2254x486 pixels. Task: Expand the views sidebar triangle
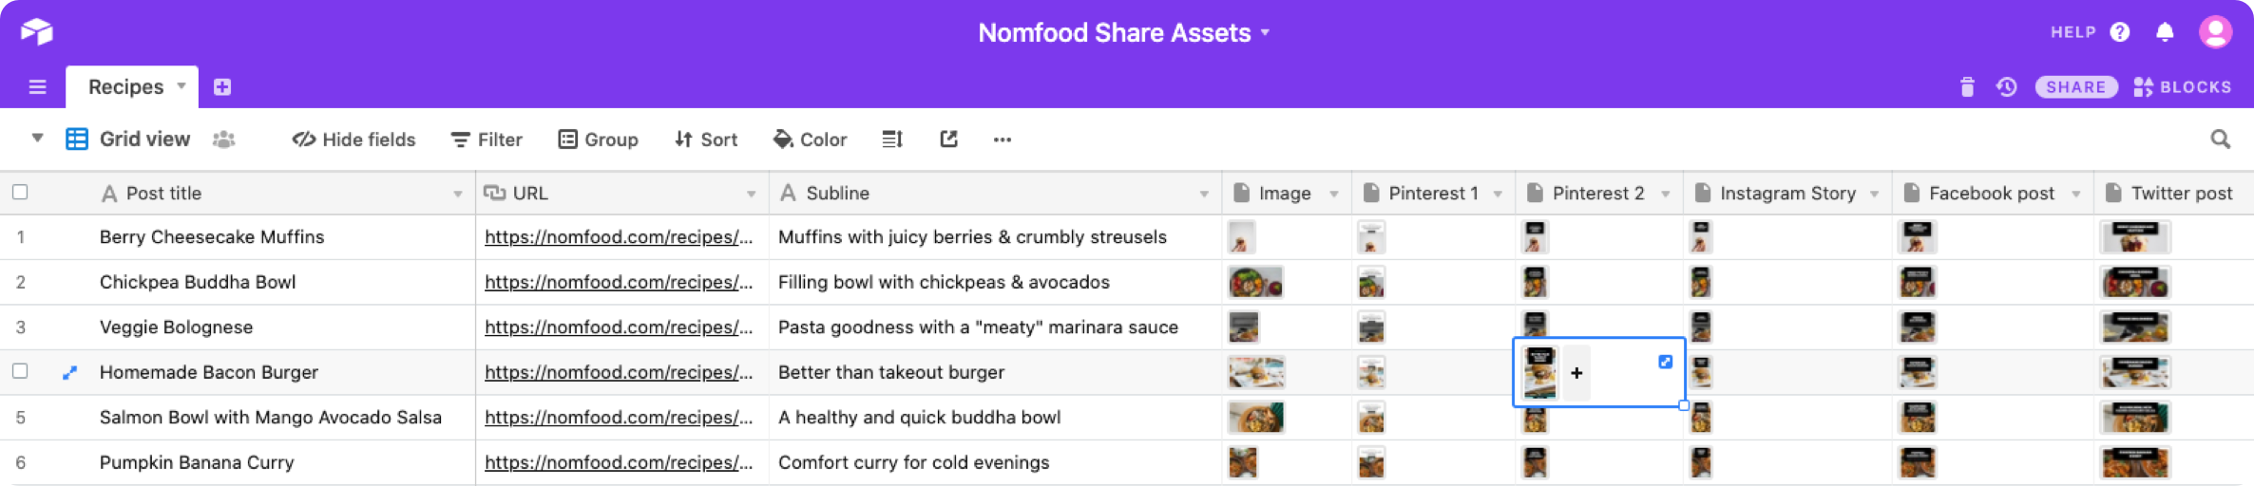[37, 139]
